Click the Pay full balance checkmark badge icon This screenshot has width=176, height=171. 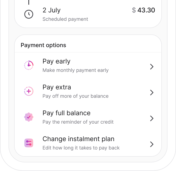29,117
